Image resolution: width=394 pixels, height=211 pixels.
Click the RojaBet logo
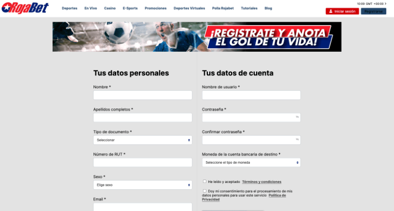coord(25,8)
